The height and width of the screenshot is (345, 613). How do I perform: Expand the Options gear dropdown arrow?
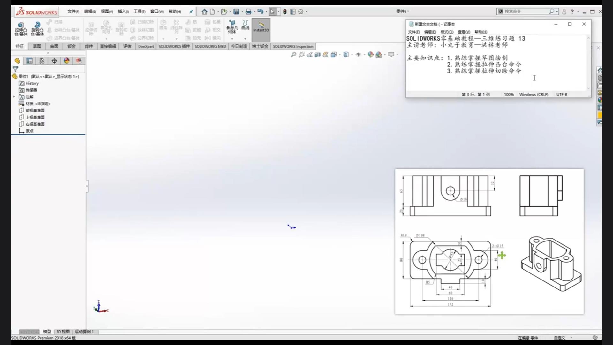pos(307,11)
